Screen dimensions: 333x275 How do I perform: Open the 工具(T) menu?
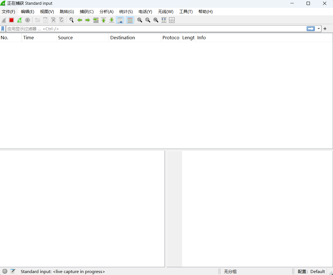pos(186,12)
